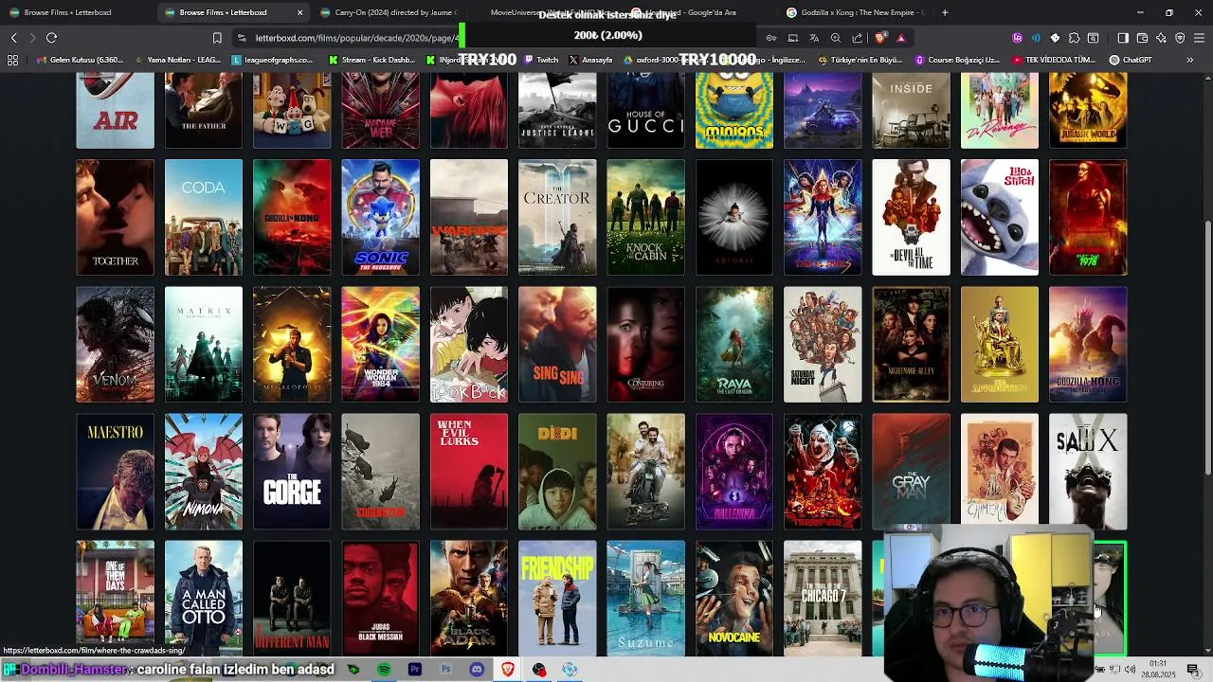This screenshot has width=1213, height=682.
Task: Show more bookmarks with overflow chevron
Action: pos(1190,60)
